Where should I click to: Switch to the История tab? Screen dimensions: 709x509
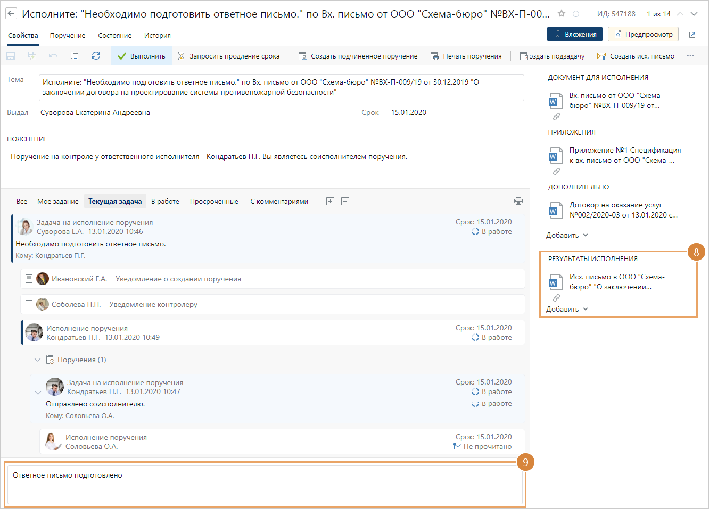tap(157, 36)
